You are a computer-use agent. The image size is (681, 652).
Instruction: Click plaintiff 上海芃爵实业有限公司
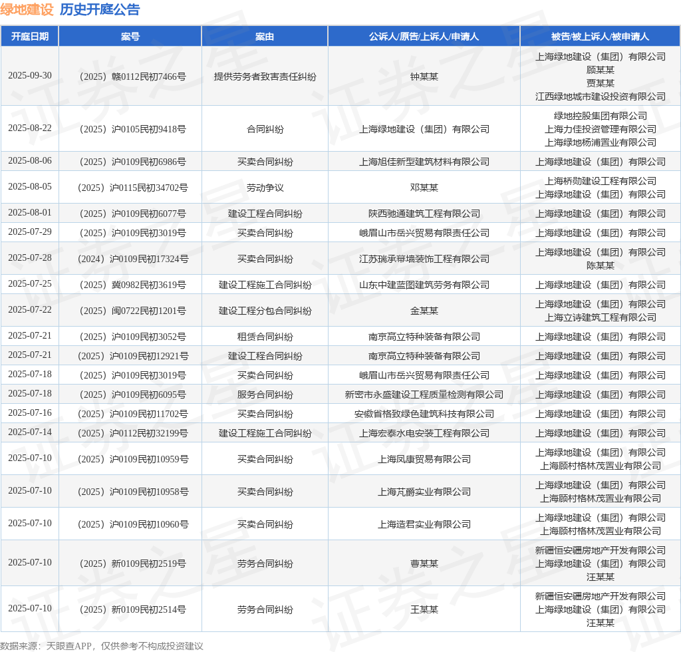point(424,492)
